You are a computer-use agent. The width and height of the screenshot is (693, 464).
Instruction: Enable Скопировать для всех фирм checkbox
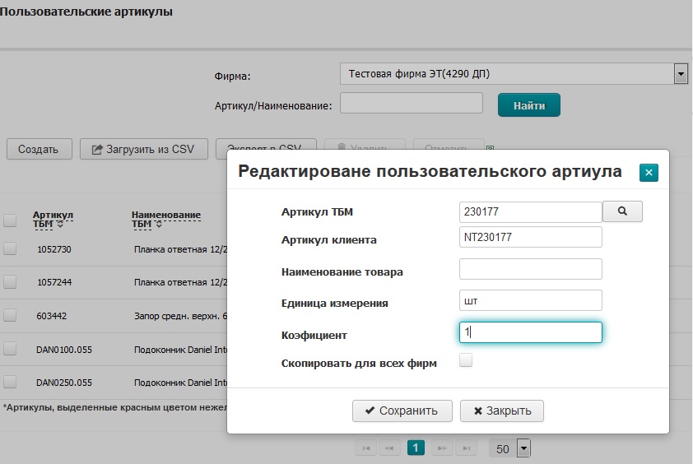tap(466, 360)
